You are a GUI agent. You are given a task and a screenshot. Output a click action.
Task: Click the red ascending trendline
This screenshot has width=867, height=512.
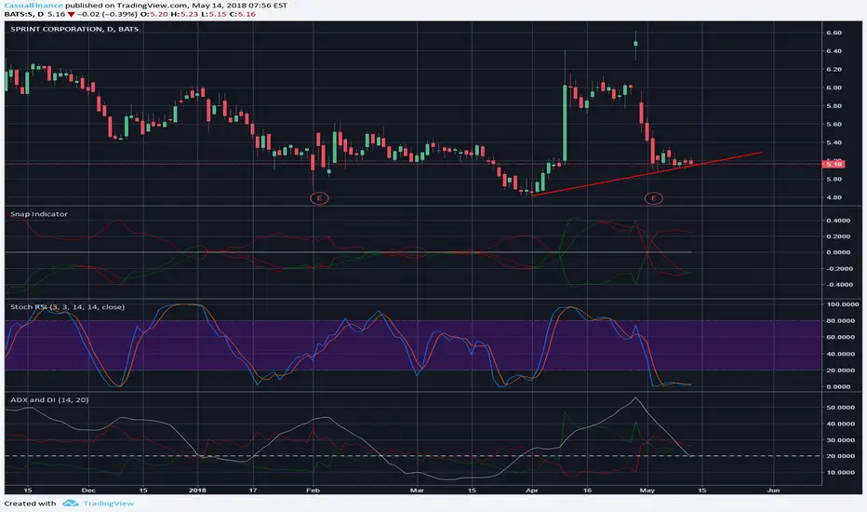coord(647,174)
